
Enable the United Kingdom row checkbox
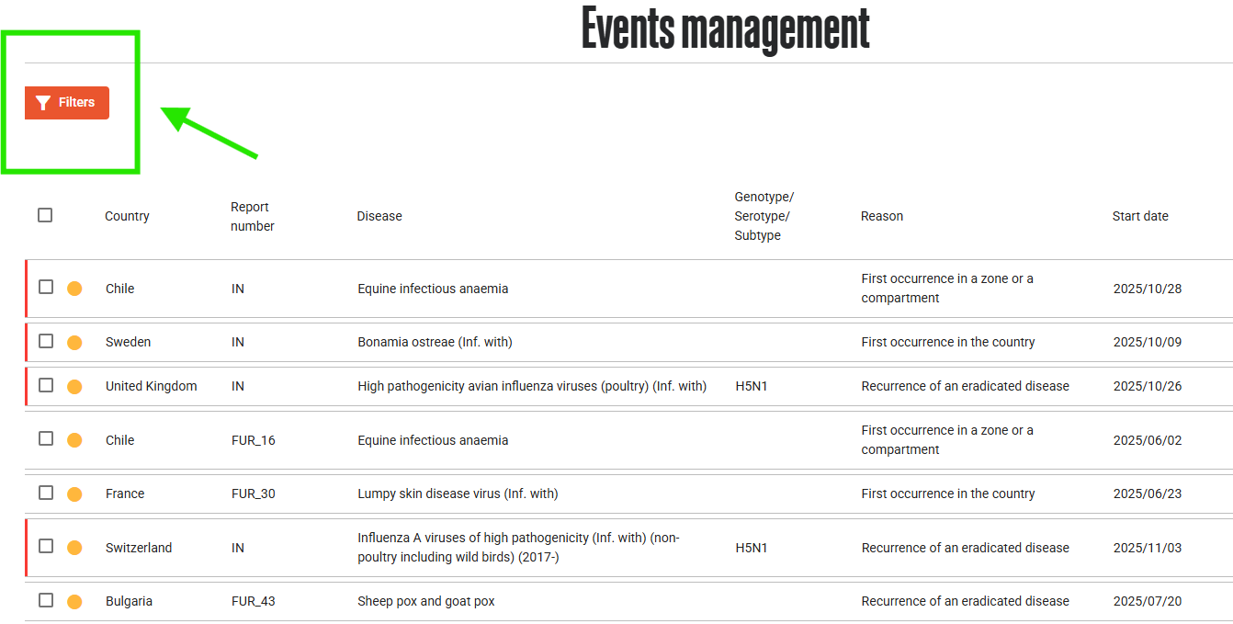click(46, 385)
